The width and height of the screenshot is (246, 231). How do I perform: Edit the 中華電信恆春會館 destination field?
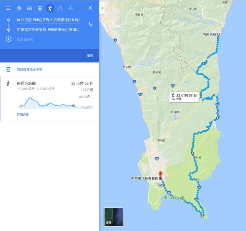(49, 30)
